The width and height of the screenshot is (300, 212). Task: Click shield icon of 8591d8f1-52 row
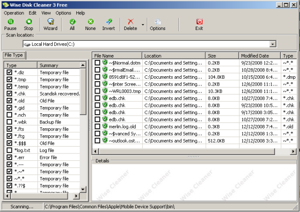coord(105,77)
